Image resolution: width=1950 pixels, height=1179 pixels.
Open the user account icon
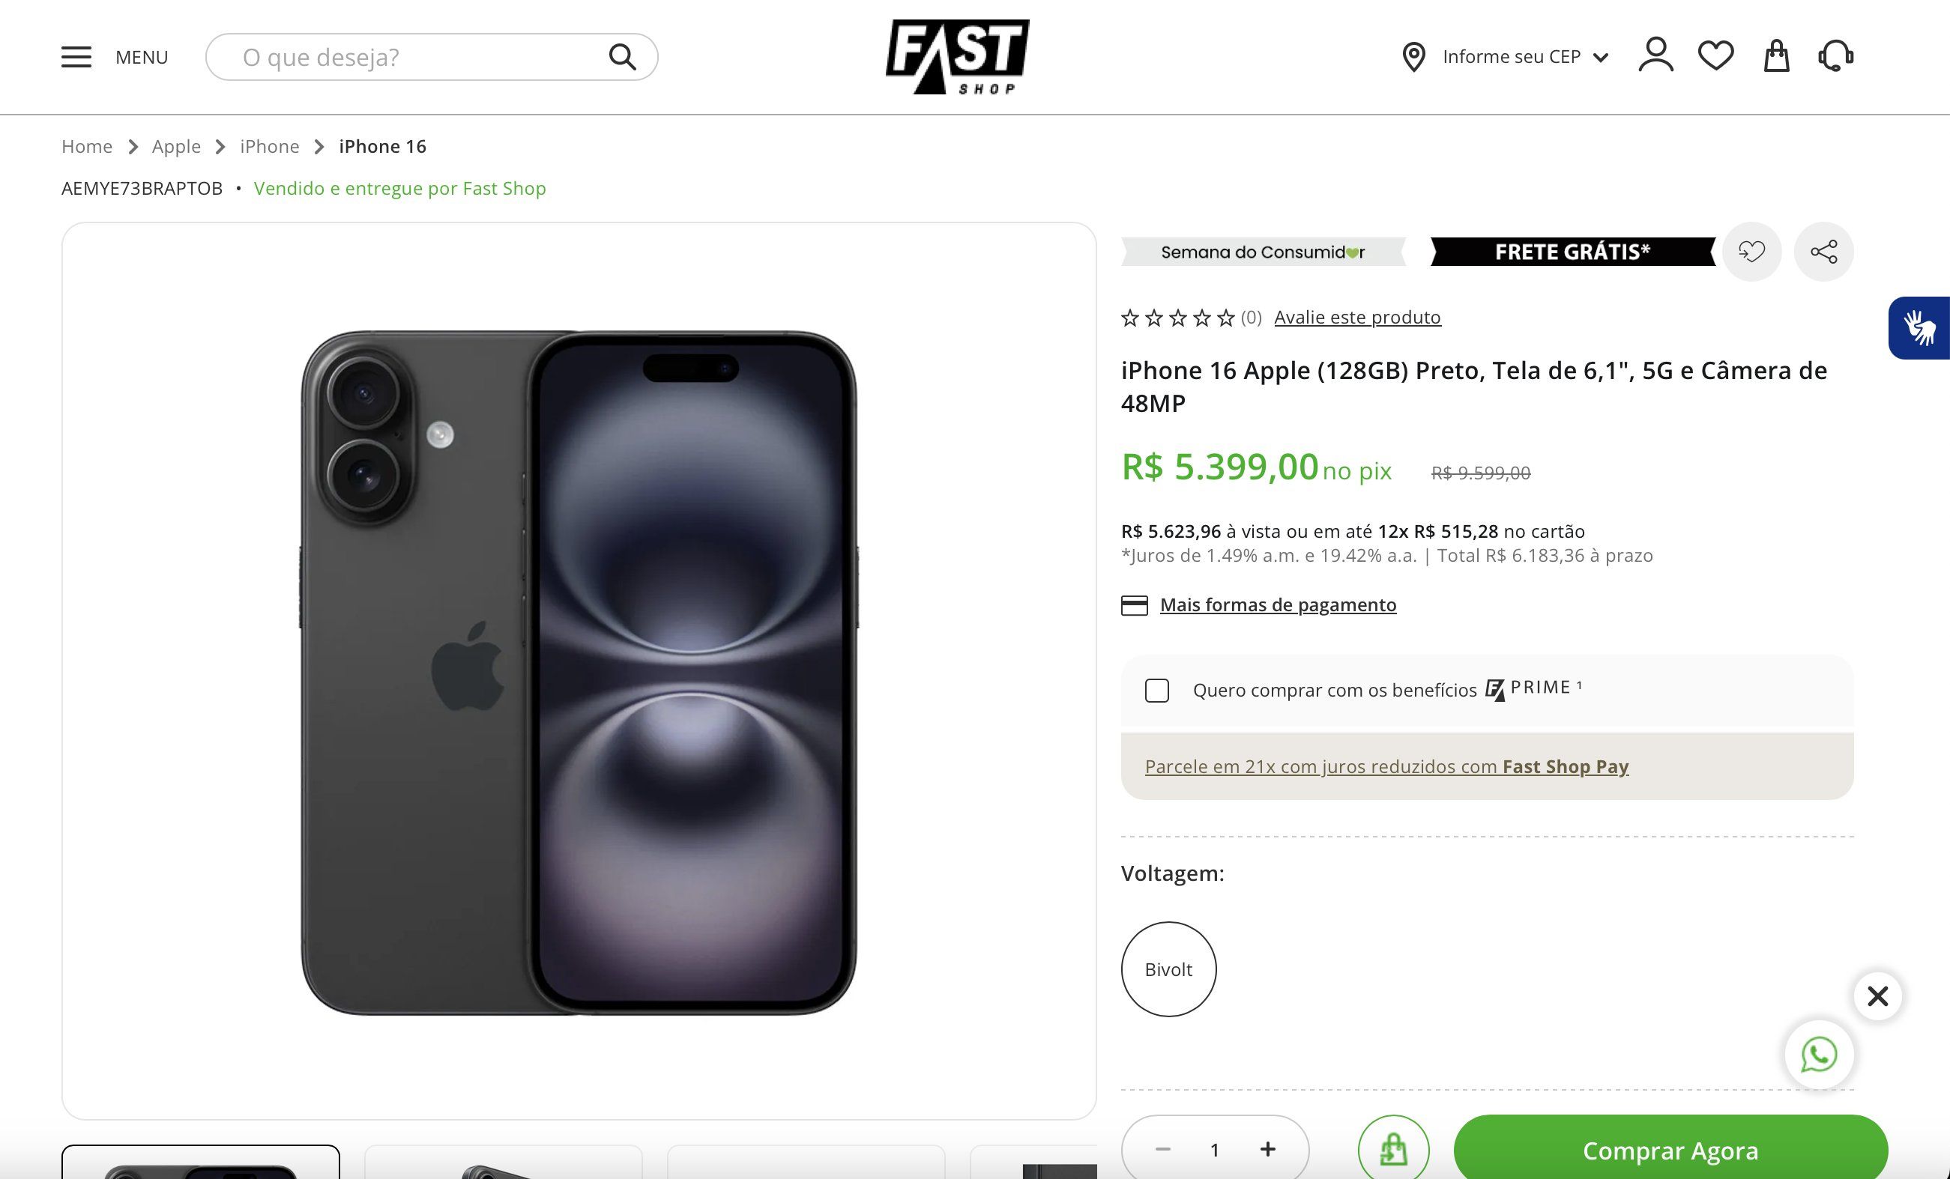[x=1655, y=55]
